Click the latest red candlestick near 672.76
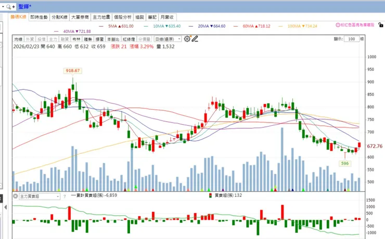 [x=359, y=145]
